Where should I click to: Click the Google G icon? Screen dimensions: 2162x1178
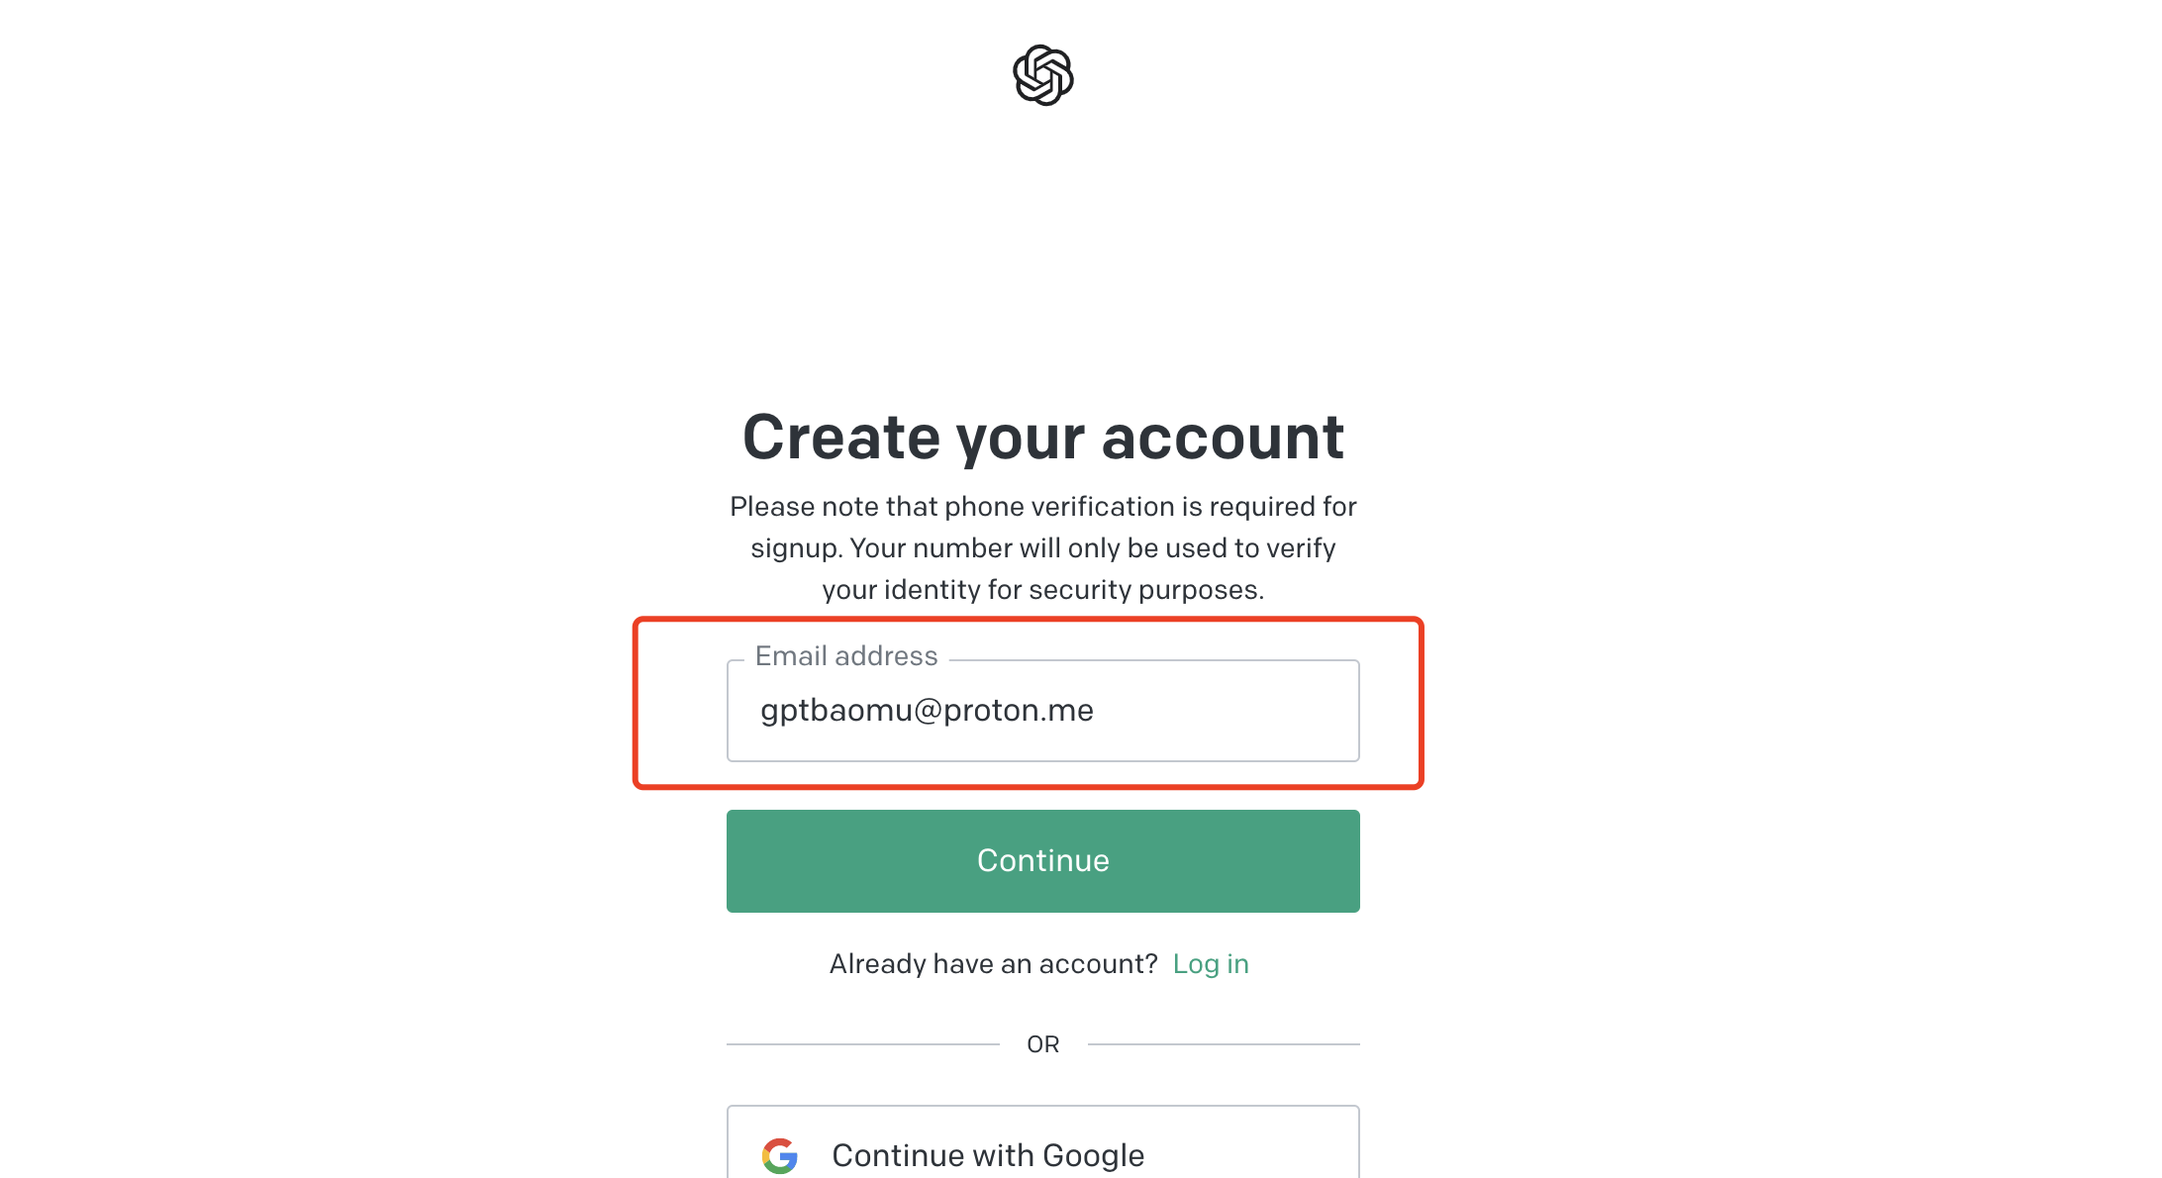[780, 1155]
